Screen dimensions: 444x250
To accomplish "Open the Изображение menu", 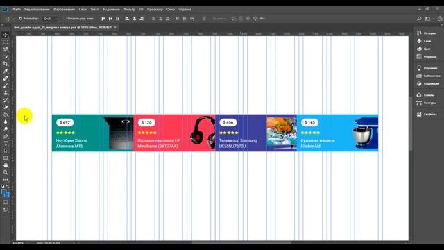I will [65, 9].
